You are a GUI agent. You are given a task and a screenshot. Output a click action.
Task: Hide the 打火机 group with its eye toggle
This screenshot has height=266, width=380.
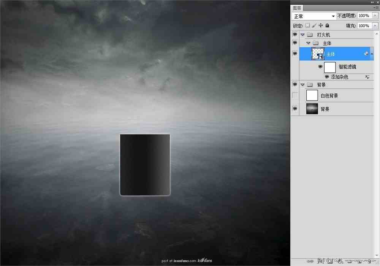pyautogui.click(x=294, y=34)
